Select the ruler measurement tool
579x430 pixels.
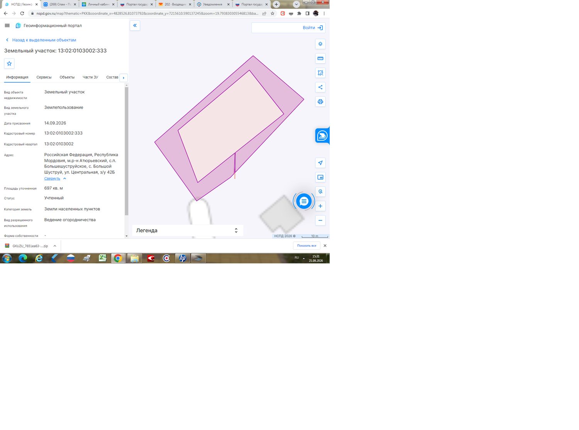320,59
